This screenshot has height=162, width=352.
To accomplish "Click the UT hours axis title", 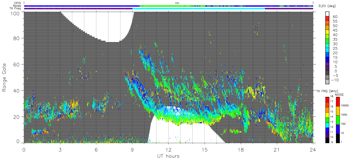I will [x=168, y=156].
